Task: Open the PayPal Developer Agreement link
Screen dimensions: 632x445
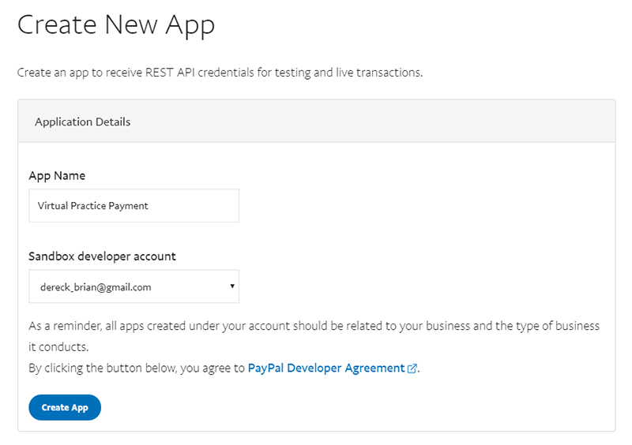Action: point(326,368)
